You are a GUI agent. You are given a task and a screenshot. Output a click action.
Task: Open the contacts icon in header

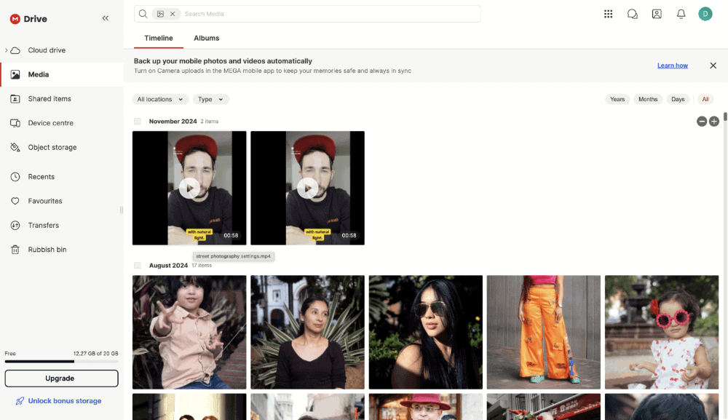[657, 14]
